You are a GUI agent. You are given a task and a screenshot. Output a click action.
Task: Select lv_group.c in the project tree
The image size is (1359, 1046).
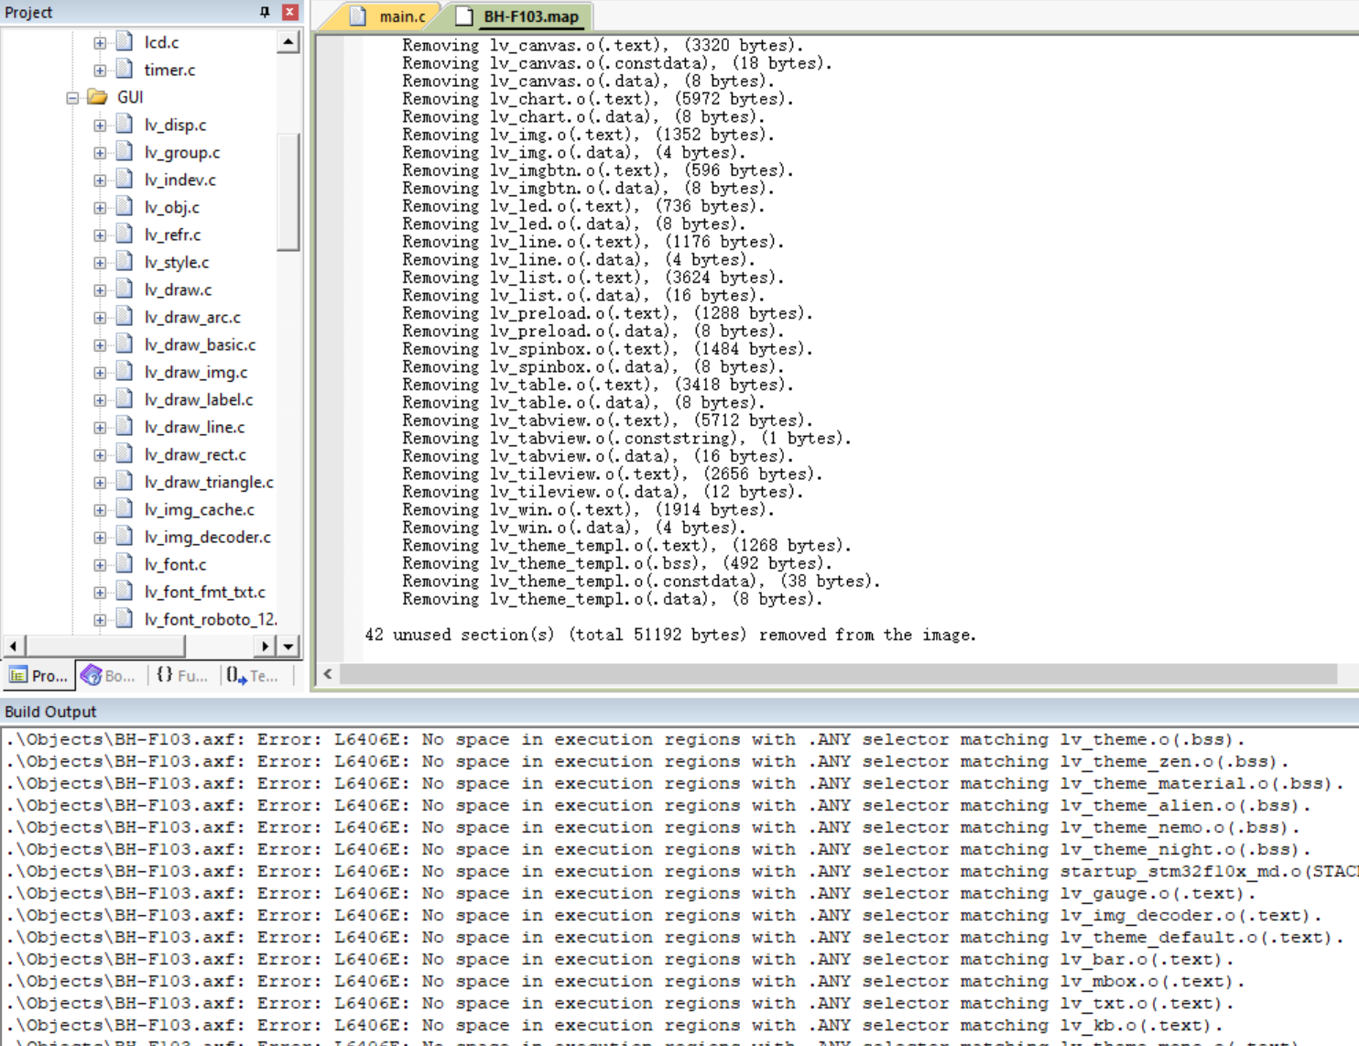[182, 152]
